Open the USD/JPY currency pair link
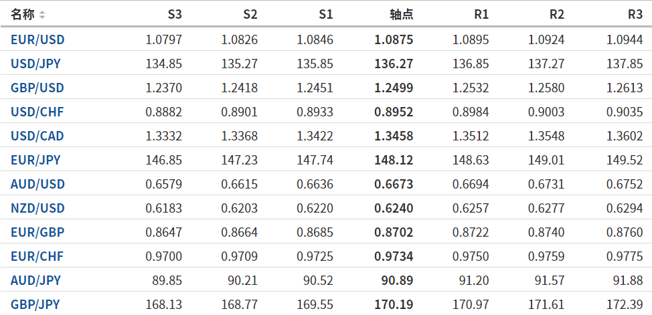This screenshot has height=315, width=652. [x=36, y=64]
